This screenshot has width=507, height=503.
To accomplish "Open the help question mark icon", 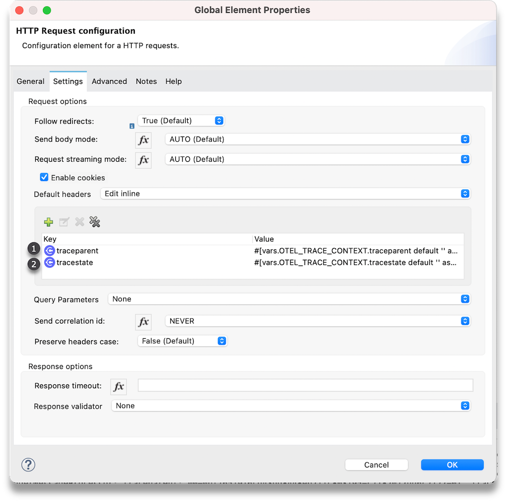I will point(28,464).
